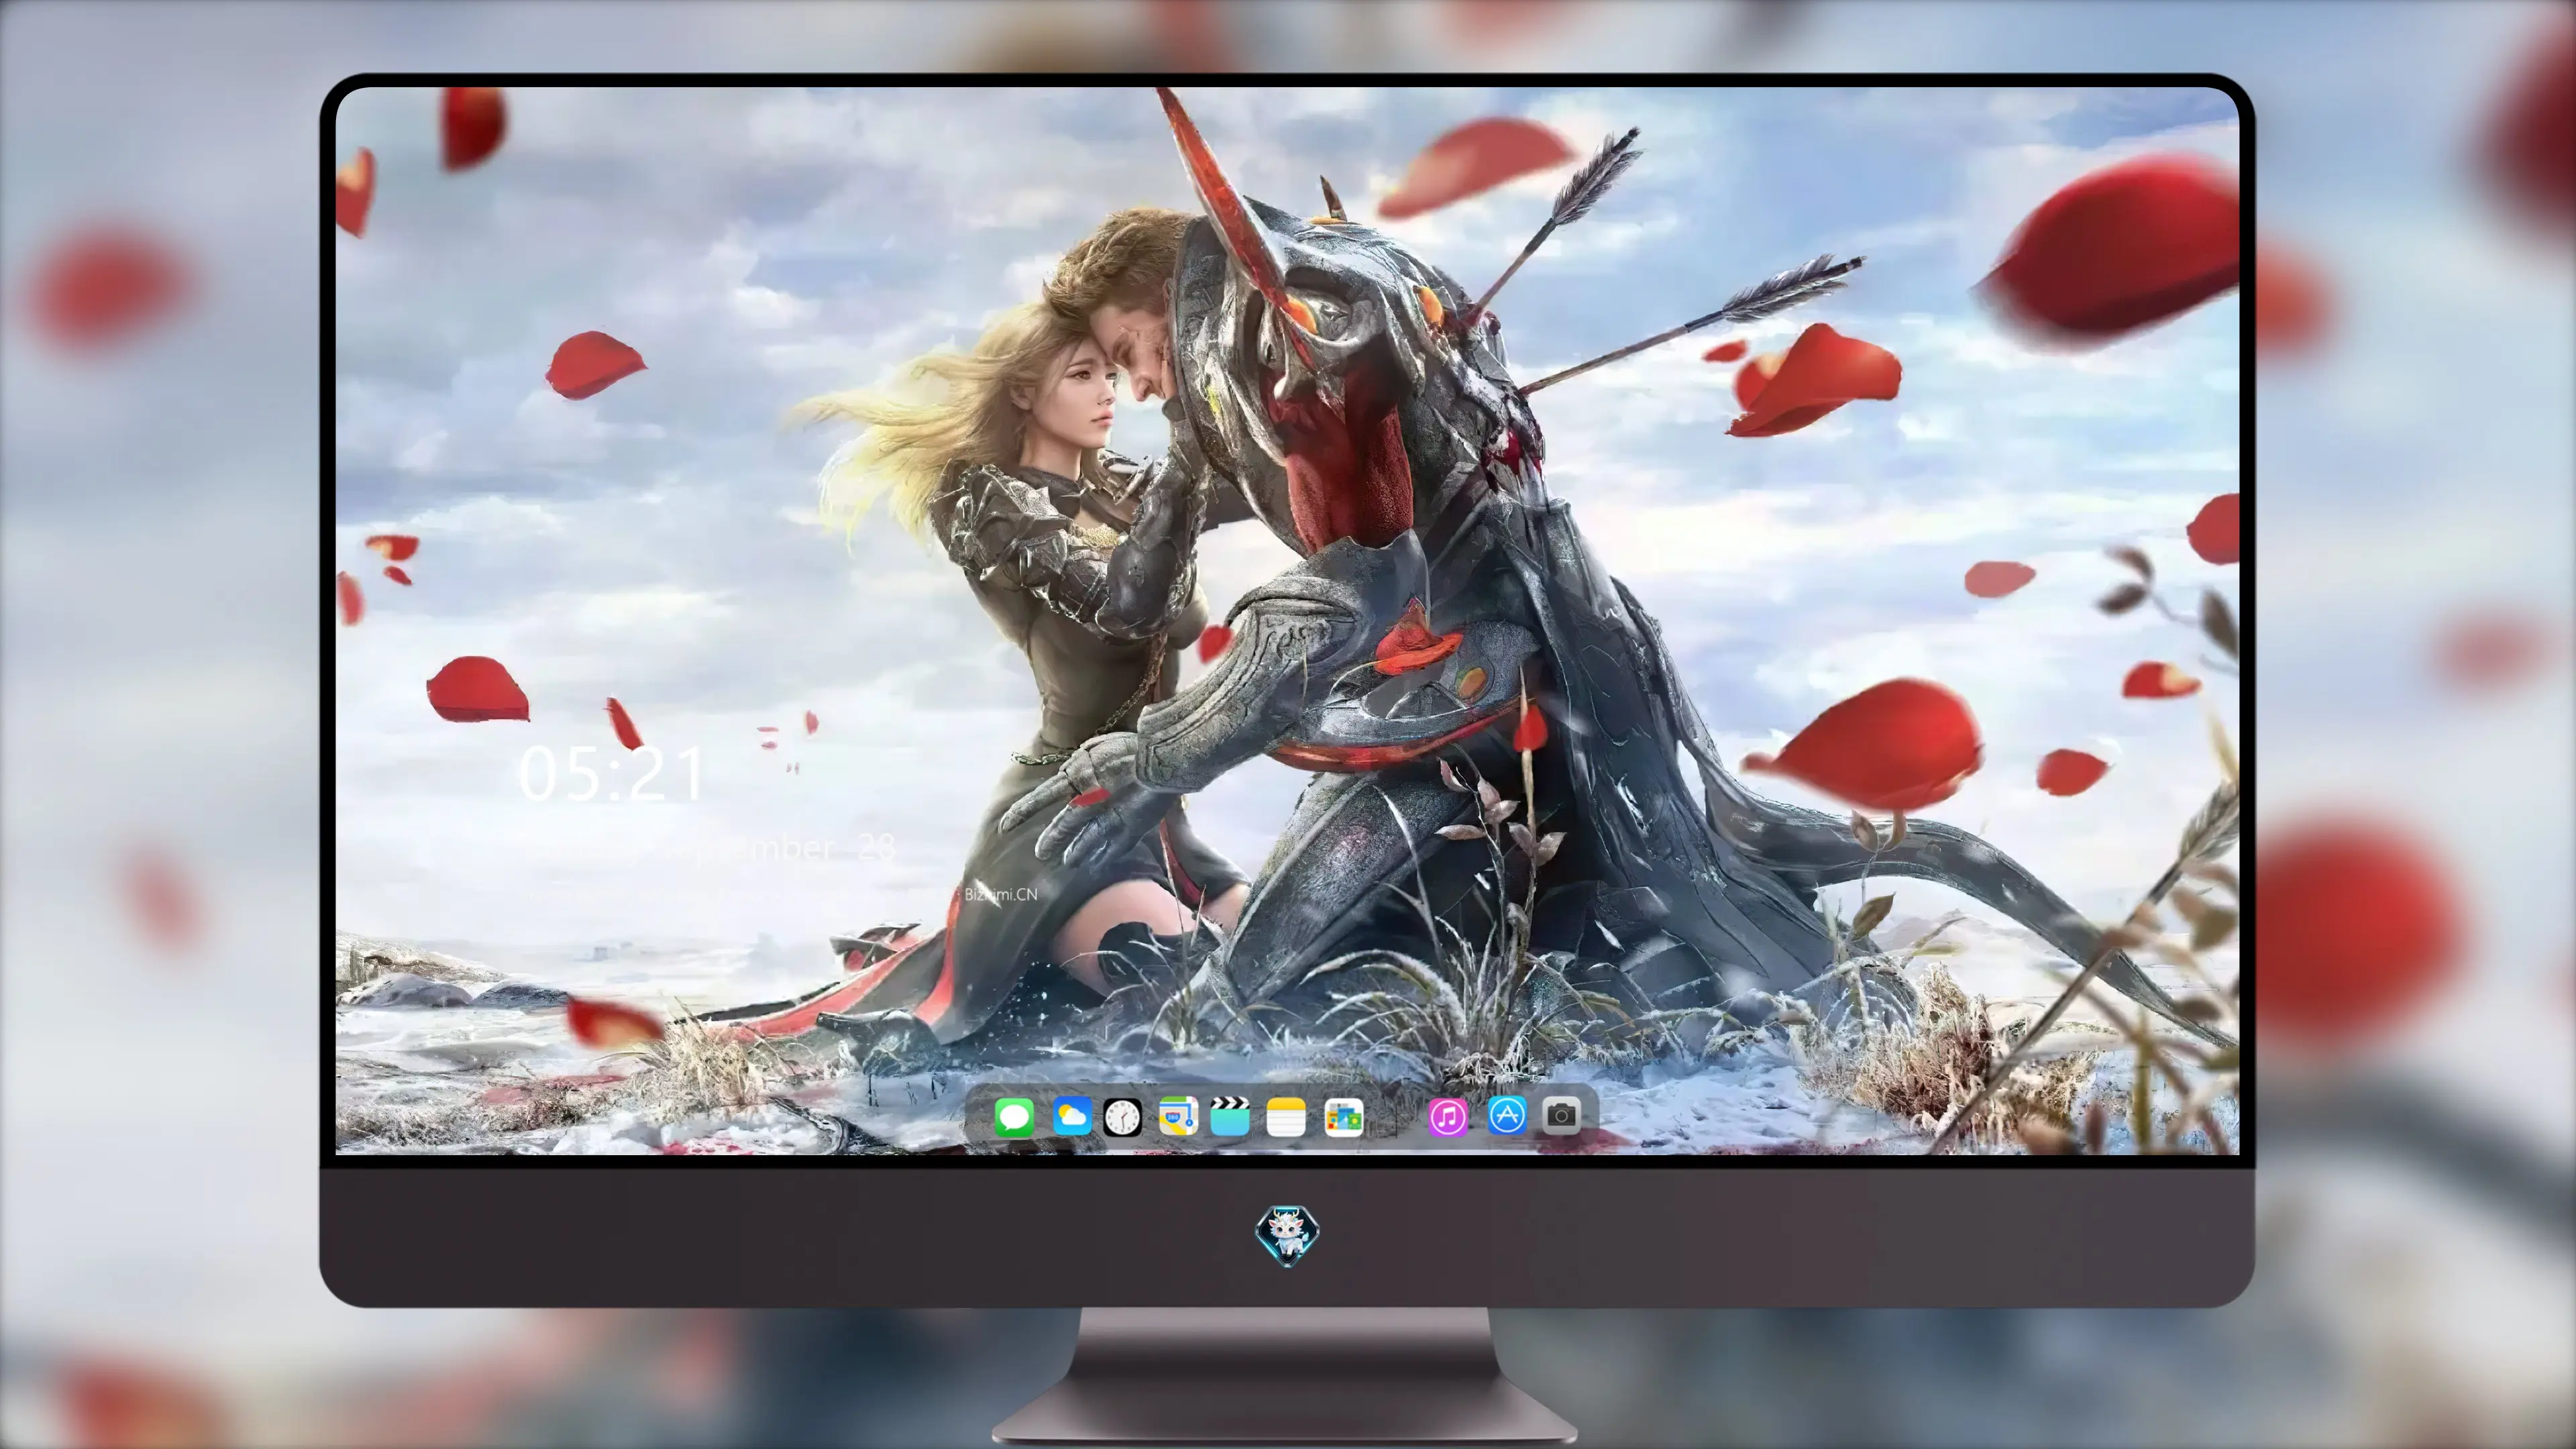Open the photo collage gallery app icon

pos(1343,1117)
